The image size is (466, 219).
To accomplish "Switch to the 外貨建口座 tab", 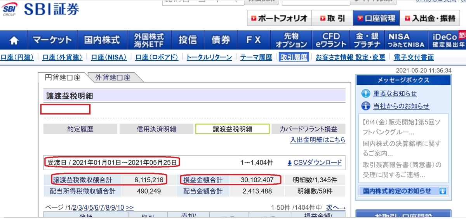I will pos(113,77).
